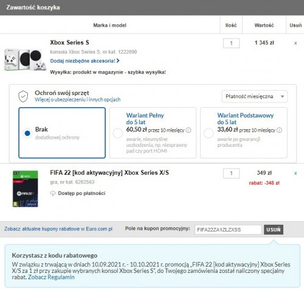Select the Brak dodatkowej ochrony radio option
This screenshot has width=304, height=290.
[27, 133]
